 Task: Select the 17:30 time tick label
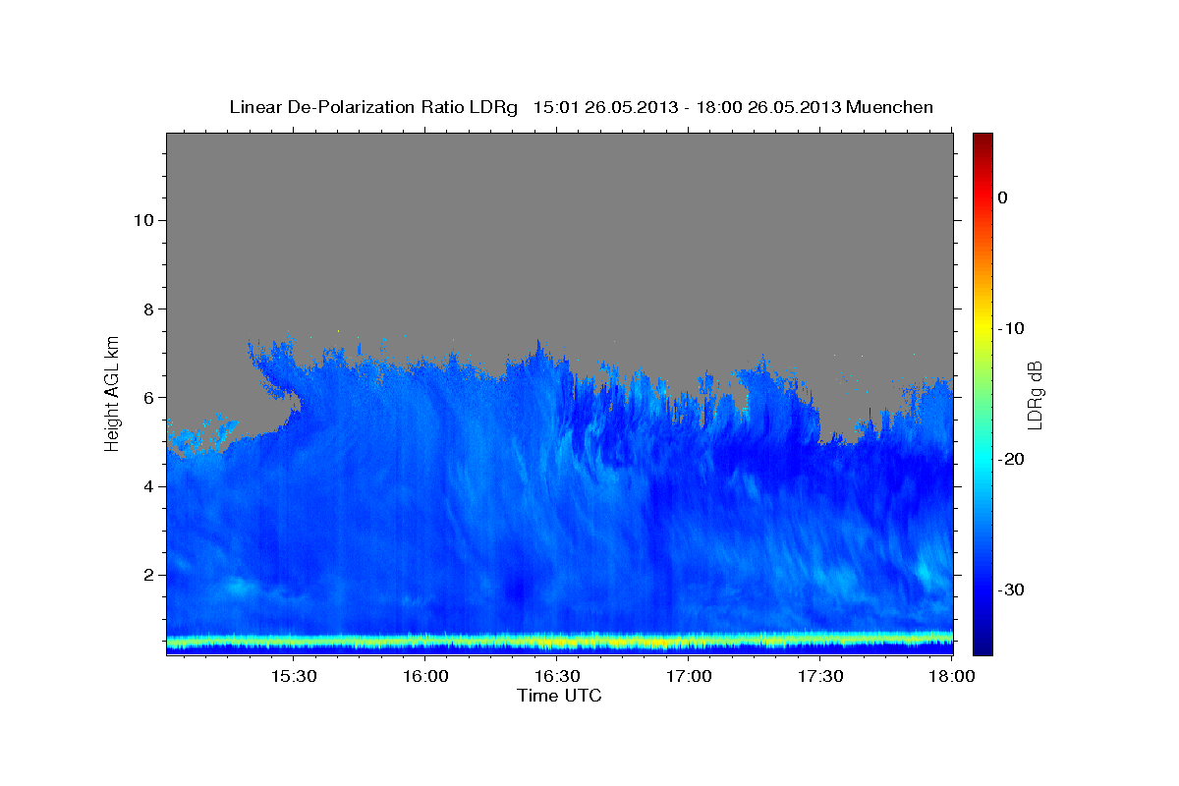tap(820, 677)
